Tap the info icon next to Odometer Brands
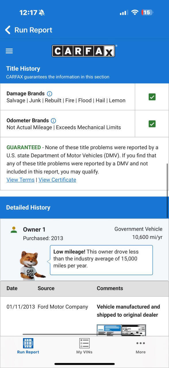This screenshot has width=169, height=368. pos(53,120)
